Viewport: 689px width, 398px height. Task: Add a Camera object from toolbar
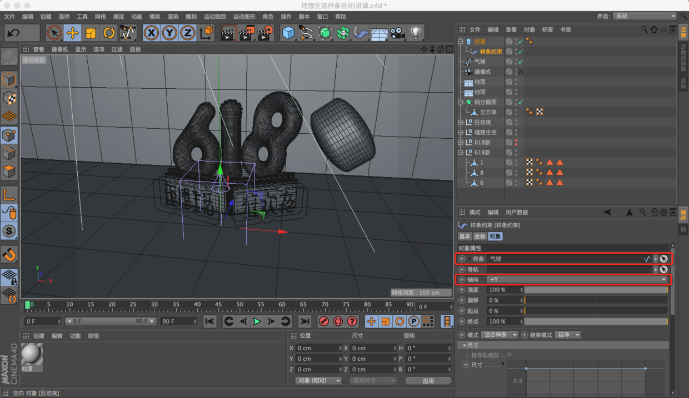(x=397, y=33)
